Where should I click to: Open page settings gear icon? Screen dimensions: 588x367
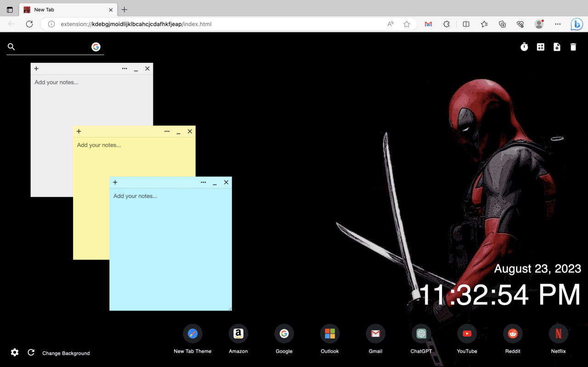[15, 352]
